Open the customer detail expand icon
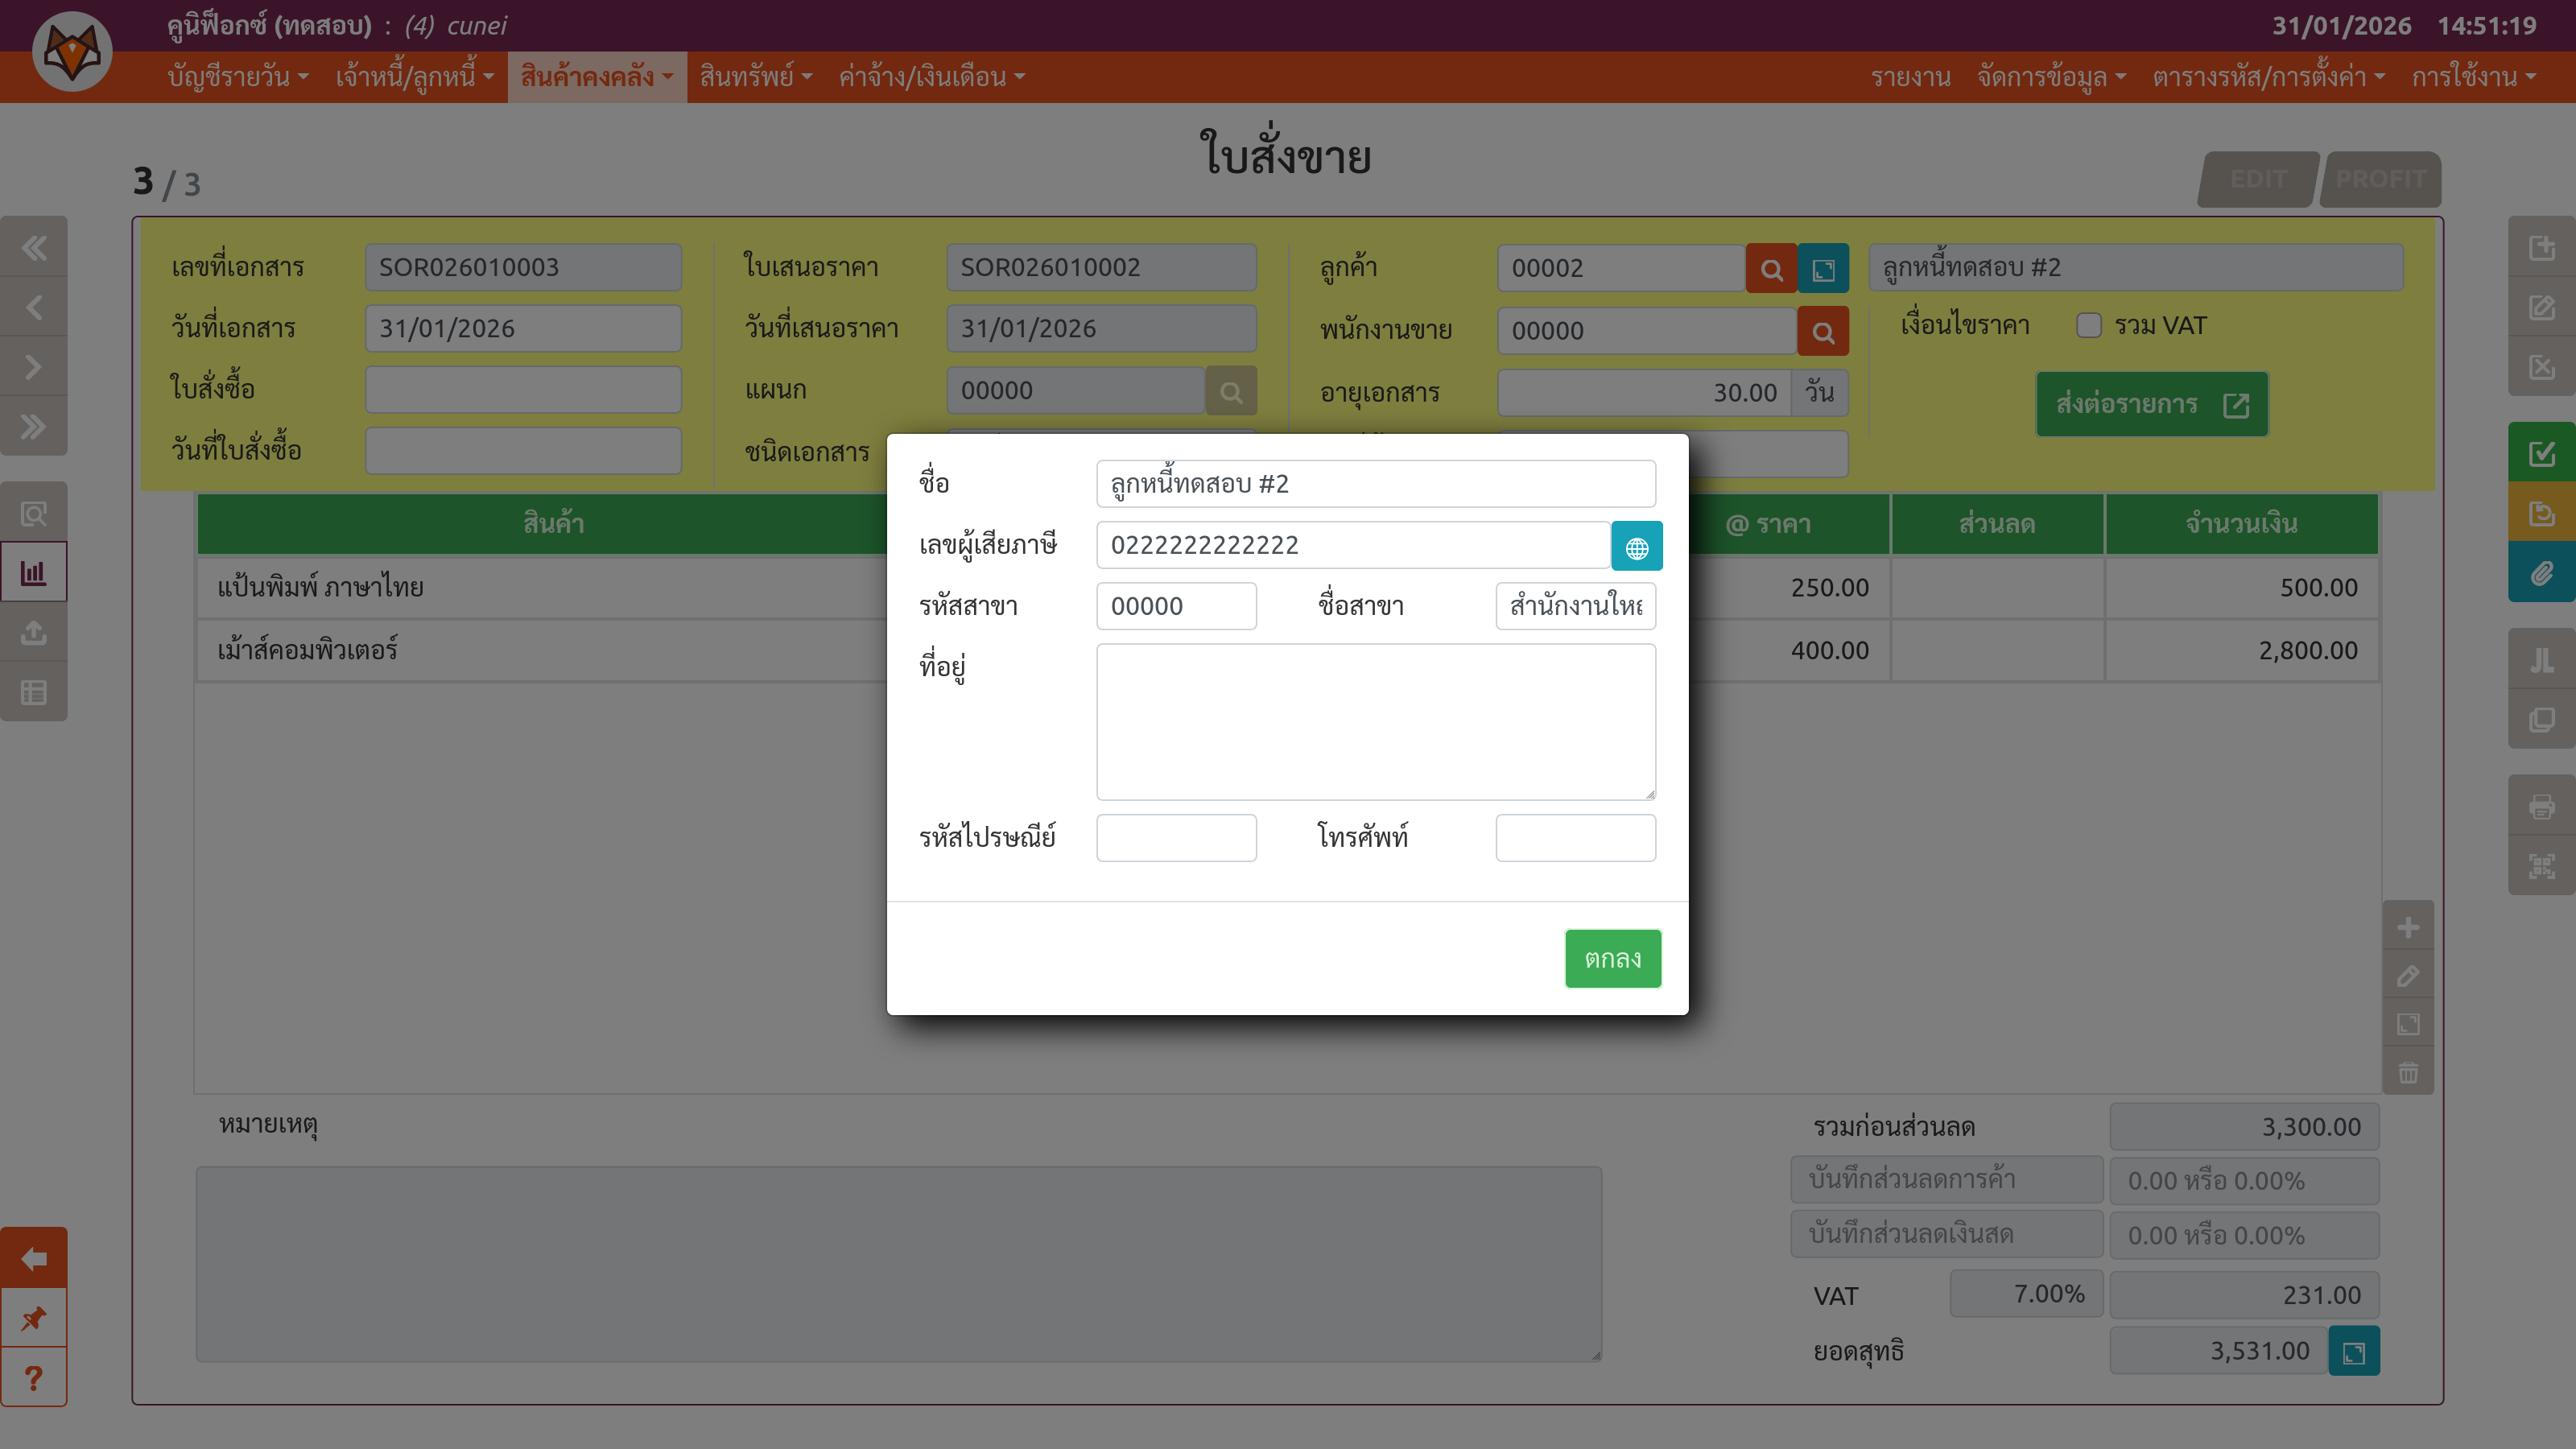Screen dimensions: 2576x1449 click(1823, 269)
